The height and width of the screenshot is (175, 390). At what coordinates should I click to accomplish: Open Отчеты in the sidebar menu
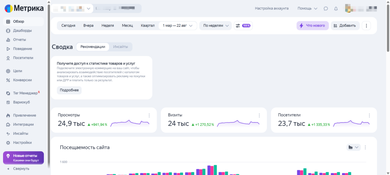[19, 40]
